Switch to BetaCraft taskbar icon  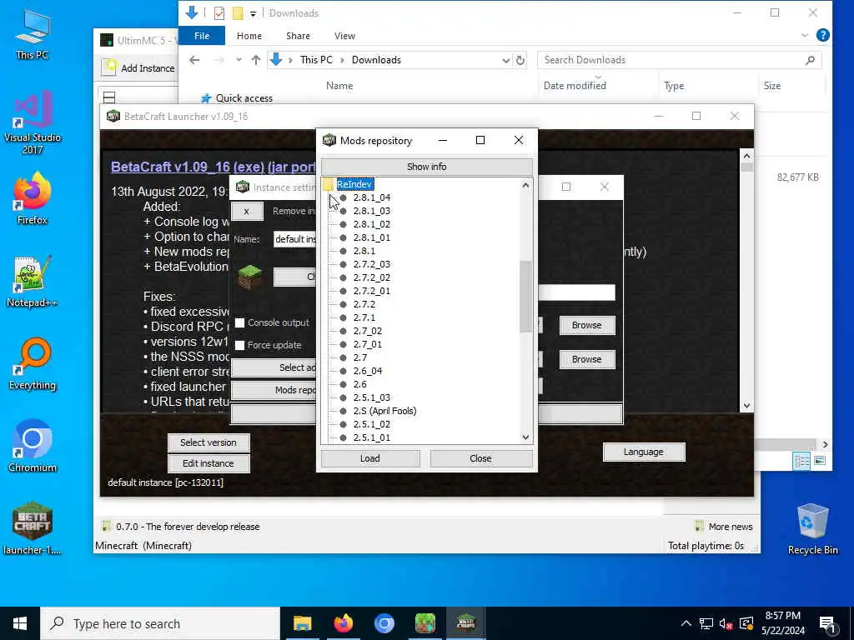click(465, 623)
